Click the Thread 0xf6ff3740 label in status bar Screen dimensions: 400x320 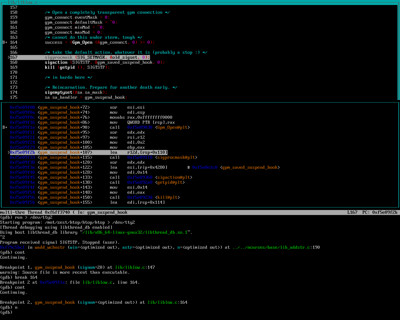coord(48,212)
